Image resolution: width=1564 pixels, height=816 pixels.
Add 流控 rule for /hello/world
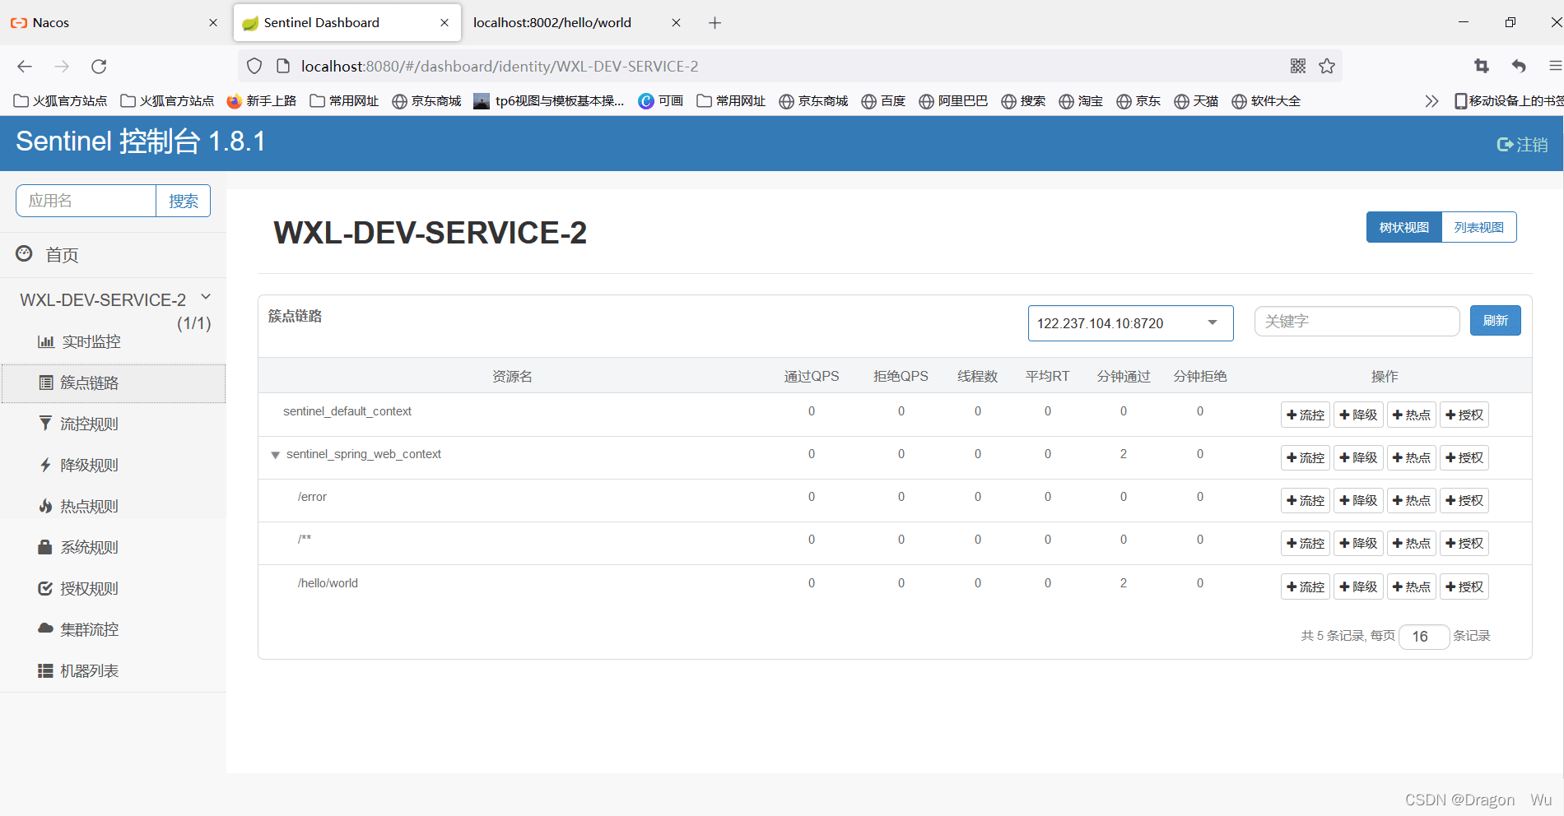[x=1306, y=586]
